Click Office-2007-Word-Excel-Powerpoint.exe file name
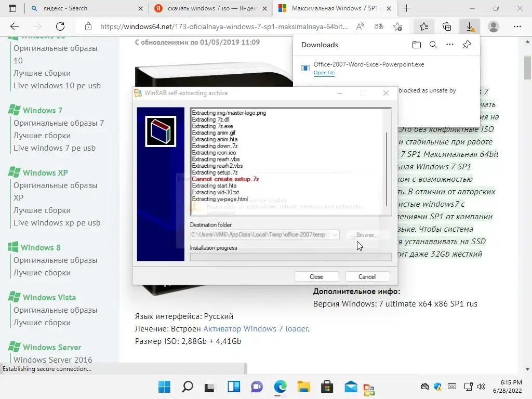Viewport: 532px width, 399px height. click(369, 64)
